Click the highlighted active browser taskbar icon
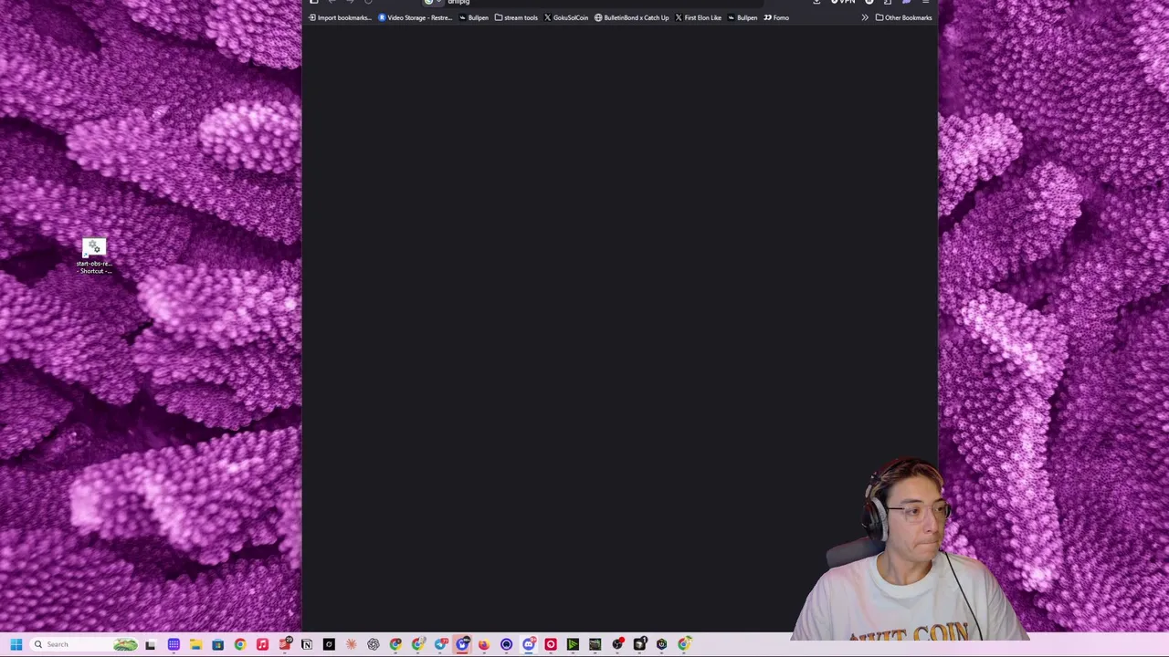 (462, 644)
